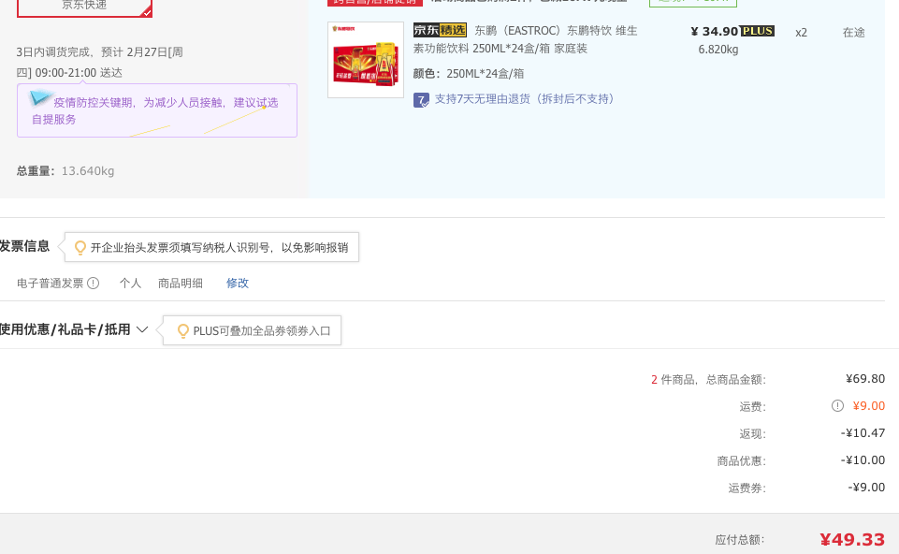Image resolution: width=899 pixels, height=554 pixels.
Task: Click the 商品明细 invoice content text
Action: tap(180, 283)
